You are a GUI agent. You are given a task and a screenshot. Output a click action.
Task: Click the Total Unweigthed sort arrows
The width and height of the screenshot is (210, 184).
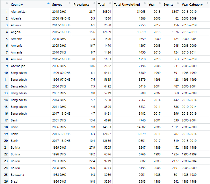click(145, 5)
